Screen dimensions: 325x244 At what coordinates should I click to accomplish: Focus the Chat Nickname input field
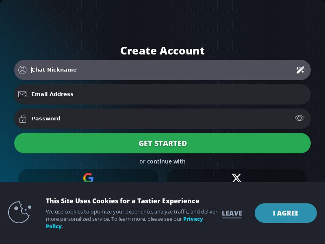[x=162, y=70]
